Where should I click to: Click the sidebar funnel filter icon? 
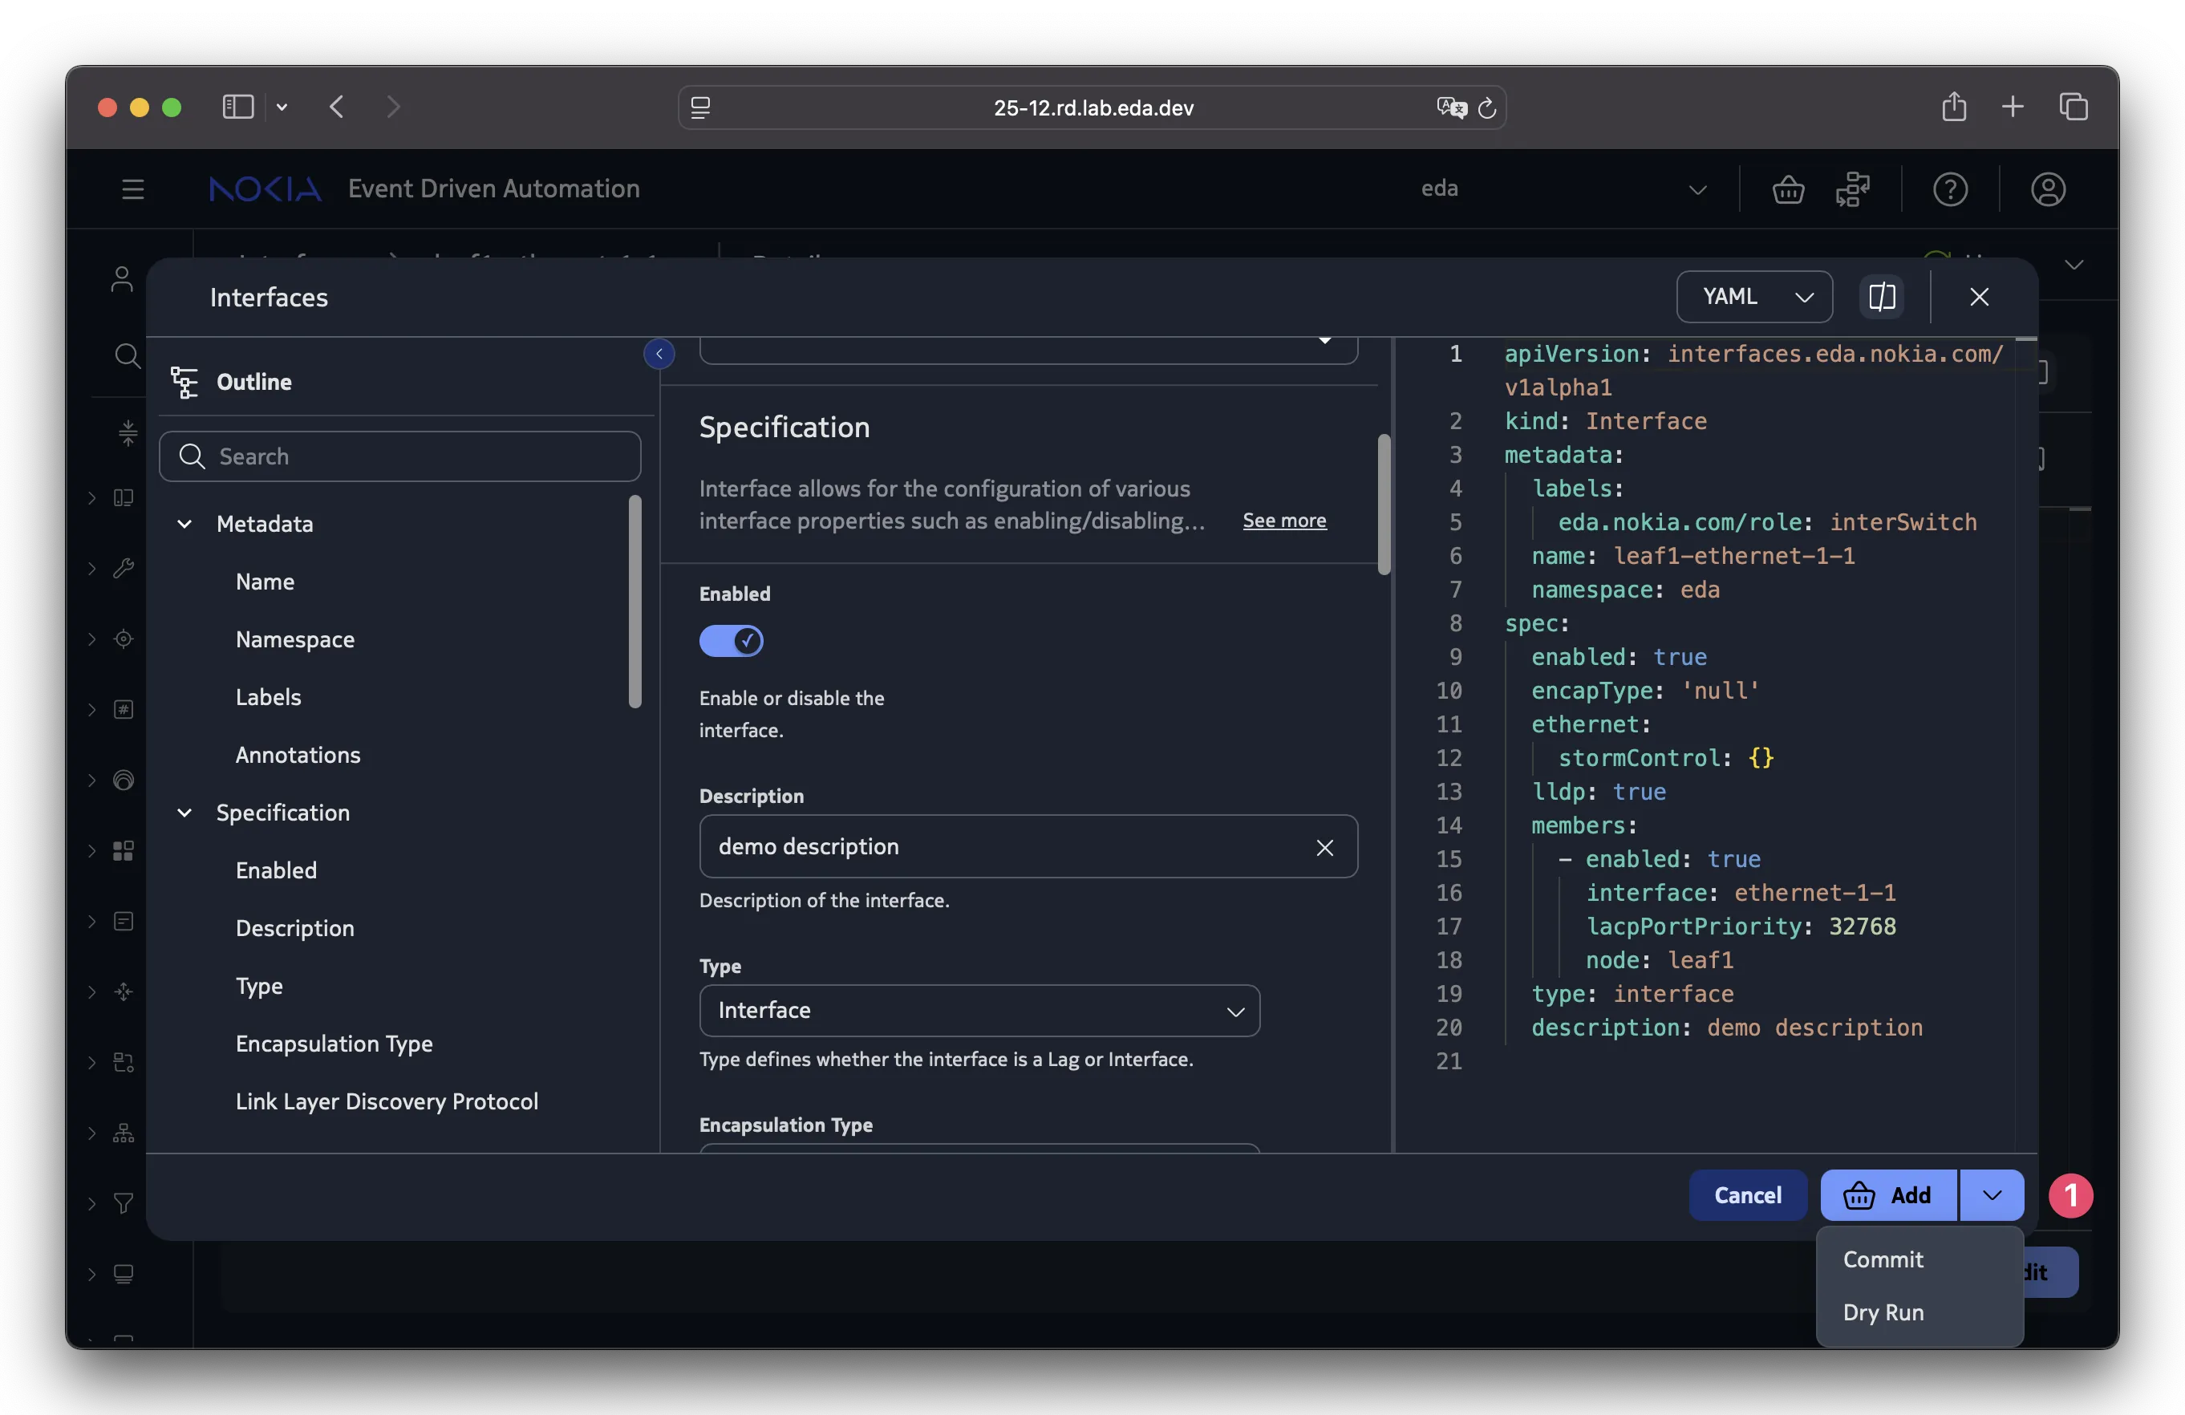coord(123,1203)
